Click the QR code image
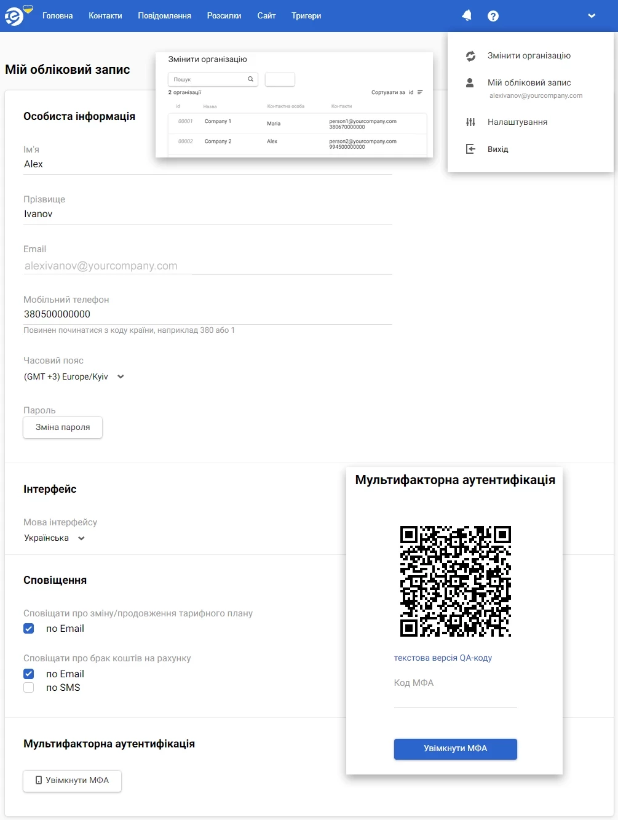Image resolution: width=618 pixels, height=820 pixels. tap(456, 581)
